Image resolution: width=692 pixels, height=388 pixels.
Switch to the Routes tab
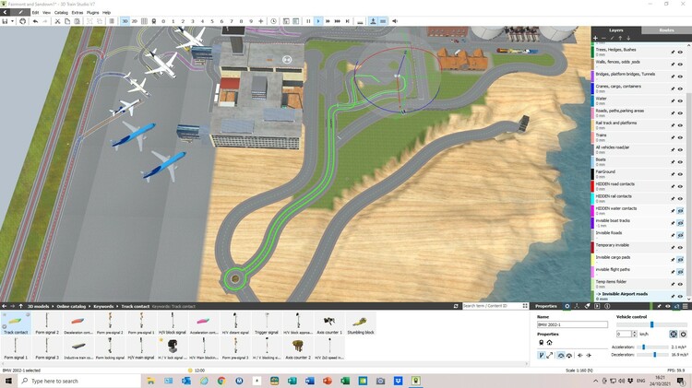tap(666, 30)
